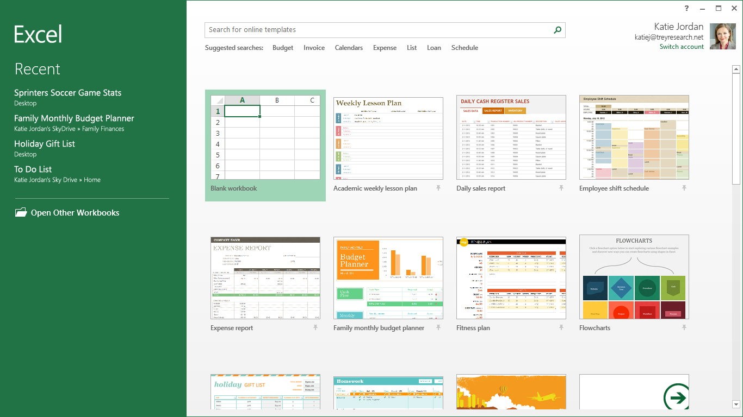The width and height of the screenshot is (743, 417).
Task: Click the green arrow tour thumbnail
Action: [x=634, y=391]
